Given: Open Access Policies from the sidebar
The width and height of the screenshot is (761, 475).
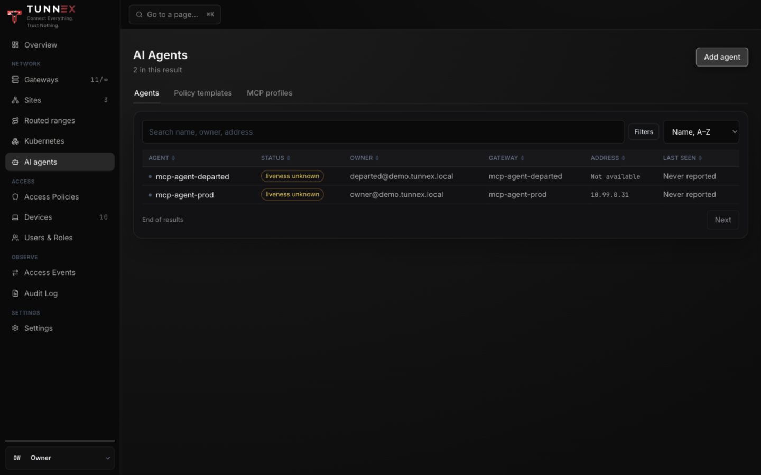Looking at the screenshot, I should click(60, 197).
